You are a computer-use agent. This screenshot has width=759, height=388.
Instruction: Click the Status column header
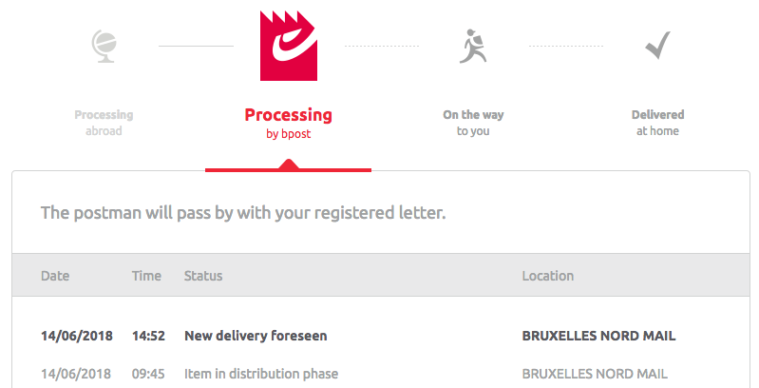click(x=203, y=276)
